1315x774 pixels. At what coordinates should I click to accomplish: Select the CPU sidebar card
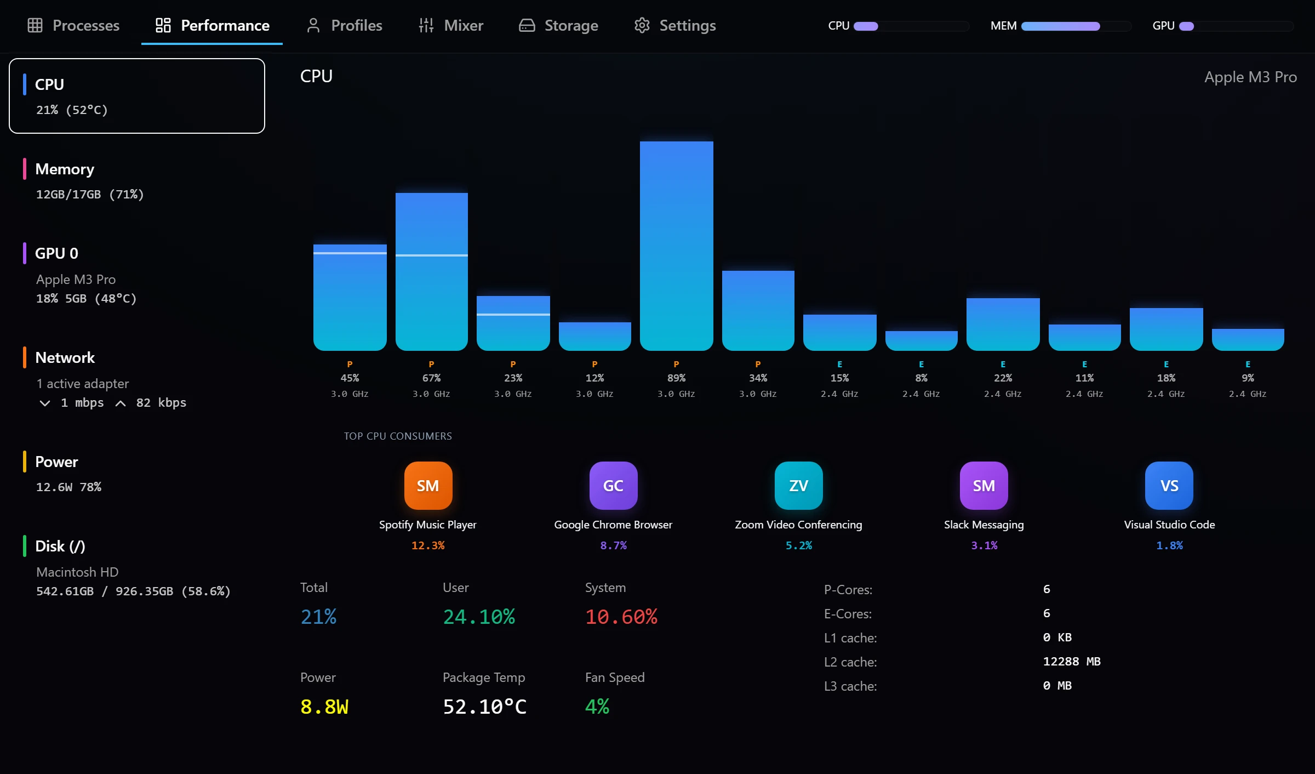coord(137,96)
